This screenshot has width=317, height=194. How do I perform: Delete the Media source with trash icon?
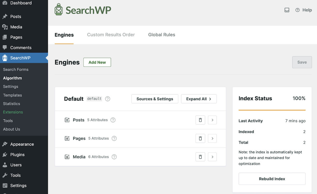coord(200,157)
